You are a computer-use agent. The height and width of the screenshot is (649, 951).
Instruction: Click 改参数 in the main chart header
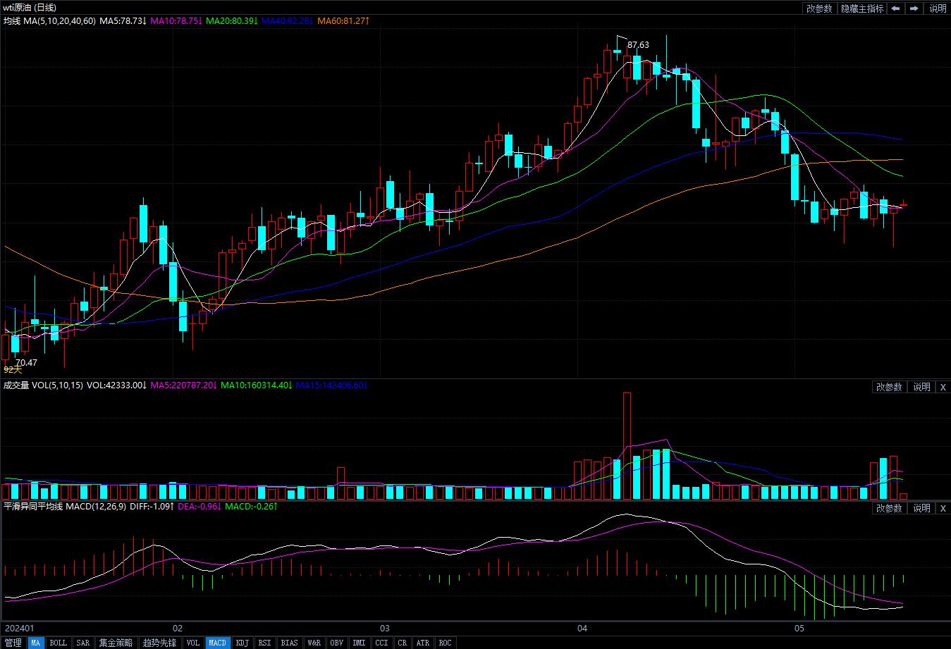click(819, 8)
